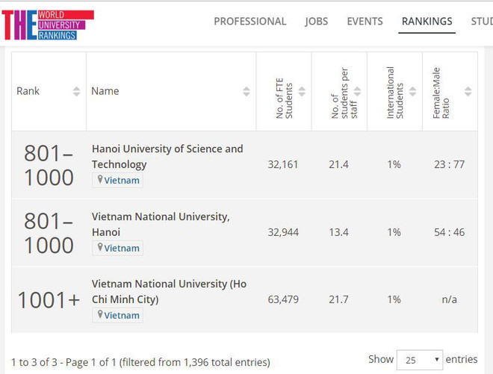Sort by students per staff arrows
The image size is (493, 374).
click(357, 91)
